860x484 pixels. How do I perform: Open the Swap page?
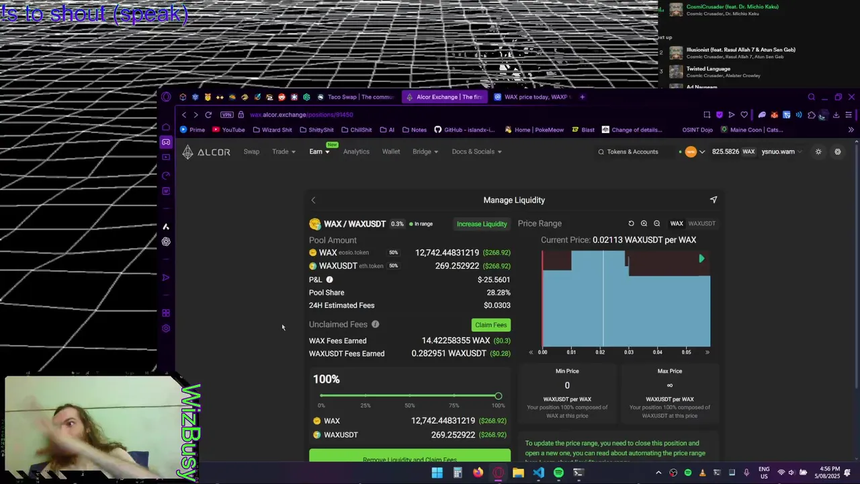click(251, 152)
